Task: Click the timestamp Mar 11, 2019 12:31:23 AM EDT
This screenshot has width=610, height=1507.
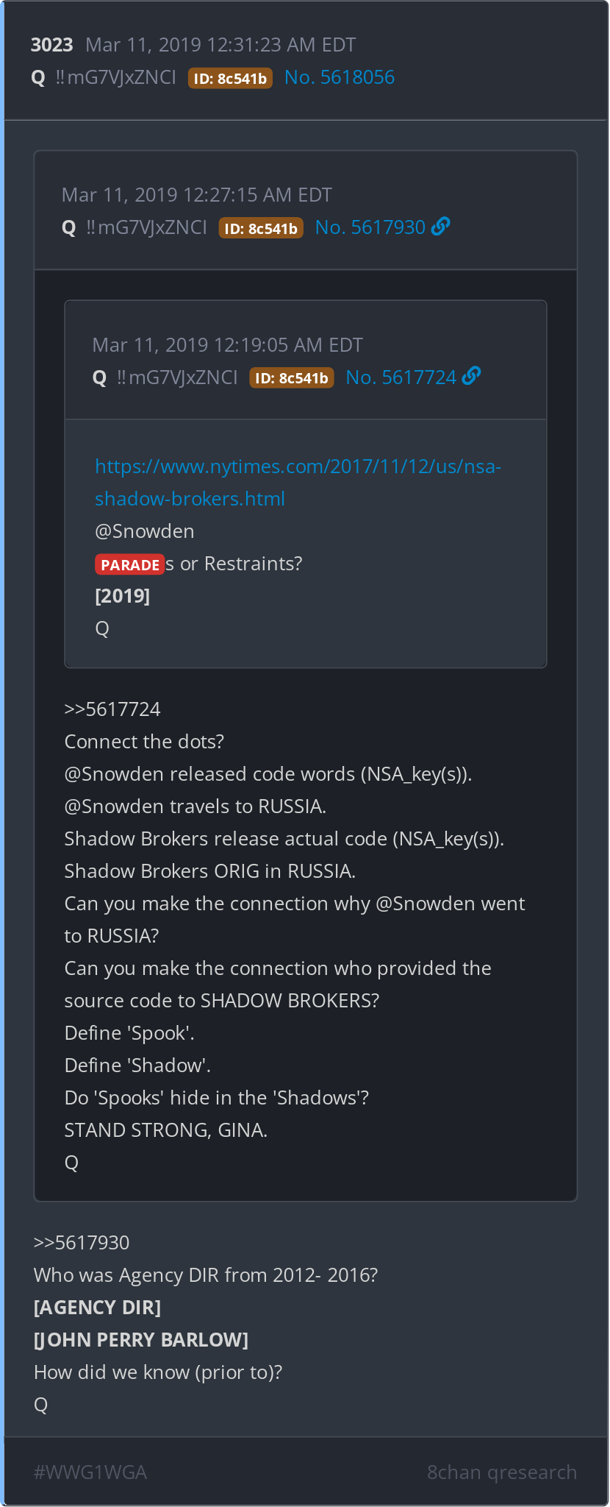Action: [220, 45]
